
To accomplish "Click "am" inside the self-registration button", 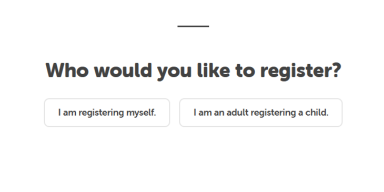I will coord(69,114).
